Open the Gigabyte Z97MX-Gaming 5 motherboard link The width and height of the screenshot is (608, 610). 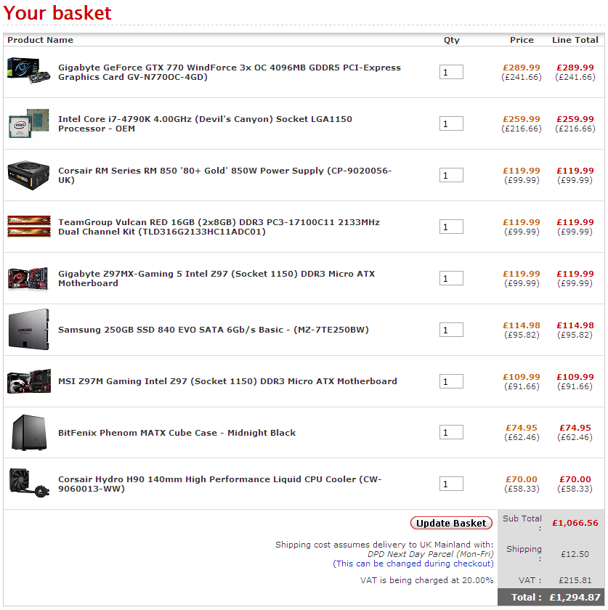click(x=216, y=278)
